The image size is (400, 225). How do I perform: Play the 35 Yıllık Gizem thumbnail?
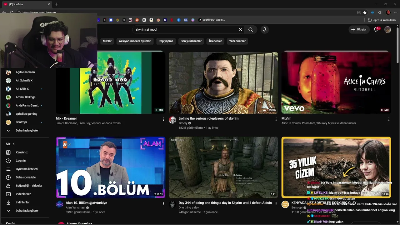pos(336,167)
